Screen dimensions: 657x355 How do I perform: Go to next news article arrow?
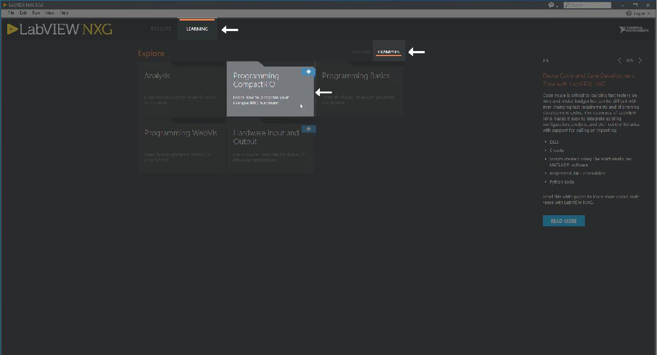coord(640,60)
